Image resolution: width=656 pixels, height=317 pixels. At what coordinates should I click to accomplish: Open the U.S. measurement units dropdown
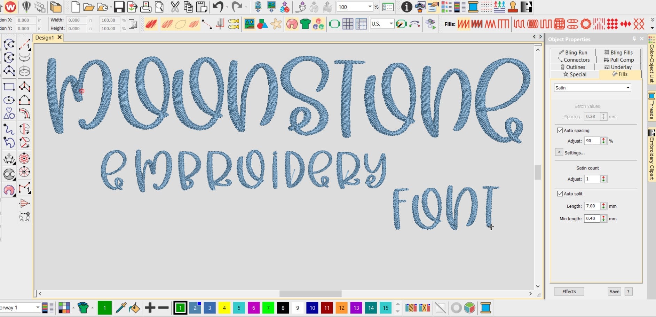coord(392,24)
